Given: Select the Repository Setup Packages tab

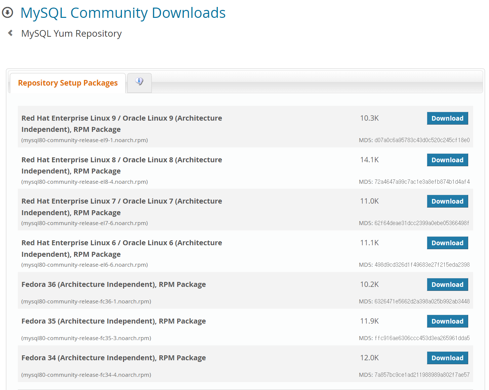Looking at the screenshot, I should pos(68,83).
